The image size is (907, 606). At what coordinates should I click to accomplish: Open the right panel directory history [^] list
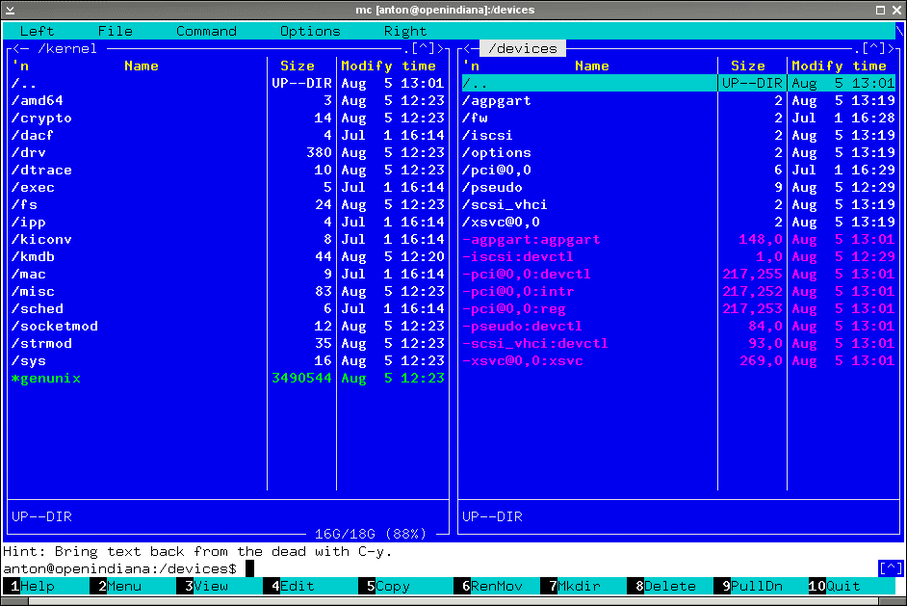point(875,48)
